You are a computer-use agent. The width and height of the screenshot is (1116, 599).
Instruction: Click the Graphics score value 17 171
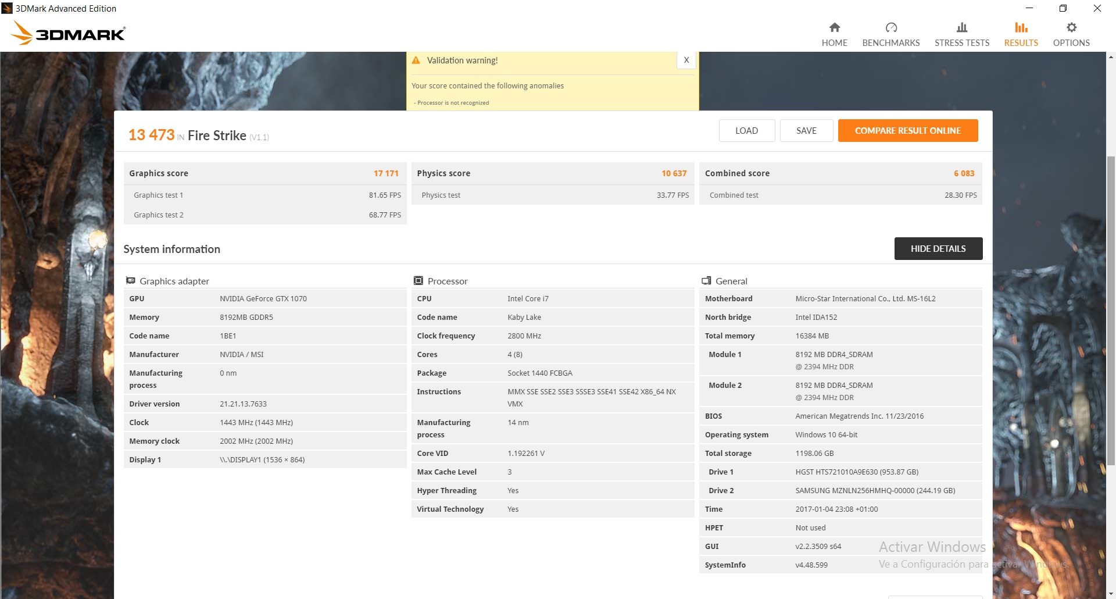[x=386, y=173]
